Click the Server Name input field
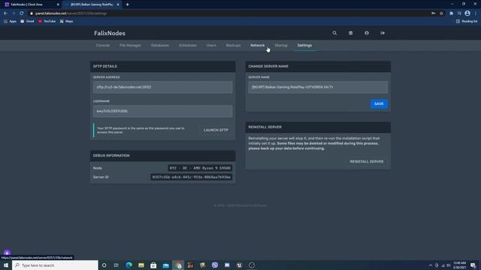 pos(318,87)
